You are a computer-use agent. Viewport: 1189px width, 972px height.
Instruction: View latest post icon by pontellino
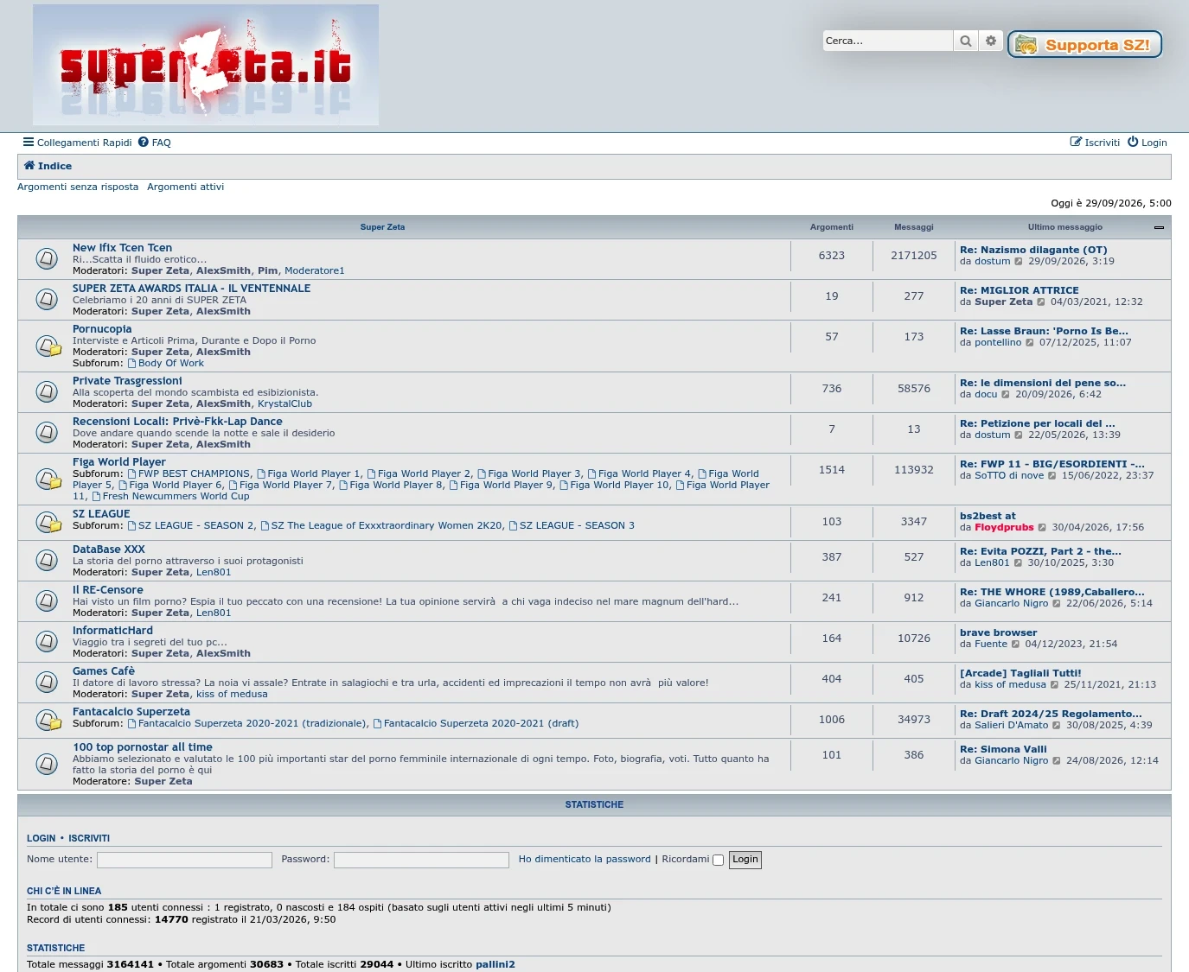1030,343
